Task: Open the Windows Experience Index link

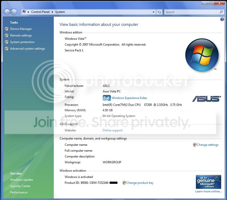Action: [129, 98]
